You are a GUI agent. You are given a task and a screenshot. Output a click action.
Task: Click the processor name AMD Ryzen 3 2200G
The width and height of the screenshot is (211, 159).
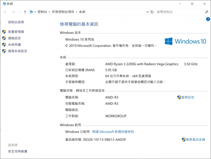(142, 64)
